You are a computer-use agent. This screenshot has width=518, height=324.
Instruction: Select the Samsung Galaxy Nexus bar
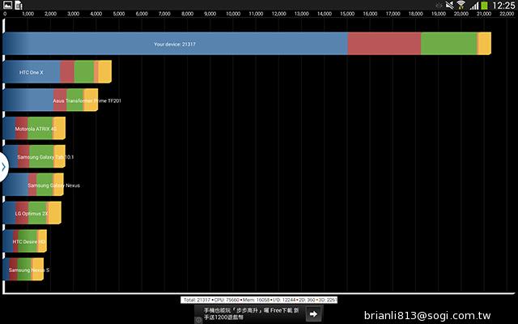tap(34, 185)
